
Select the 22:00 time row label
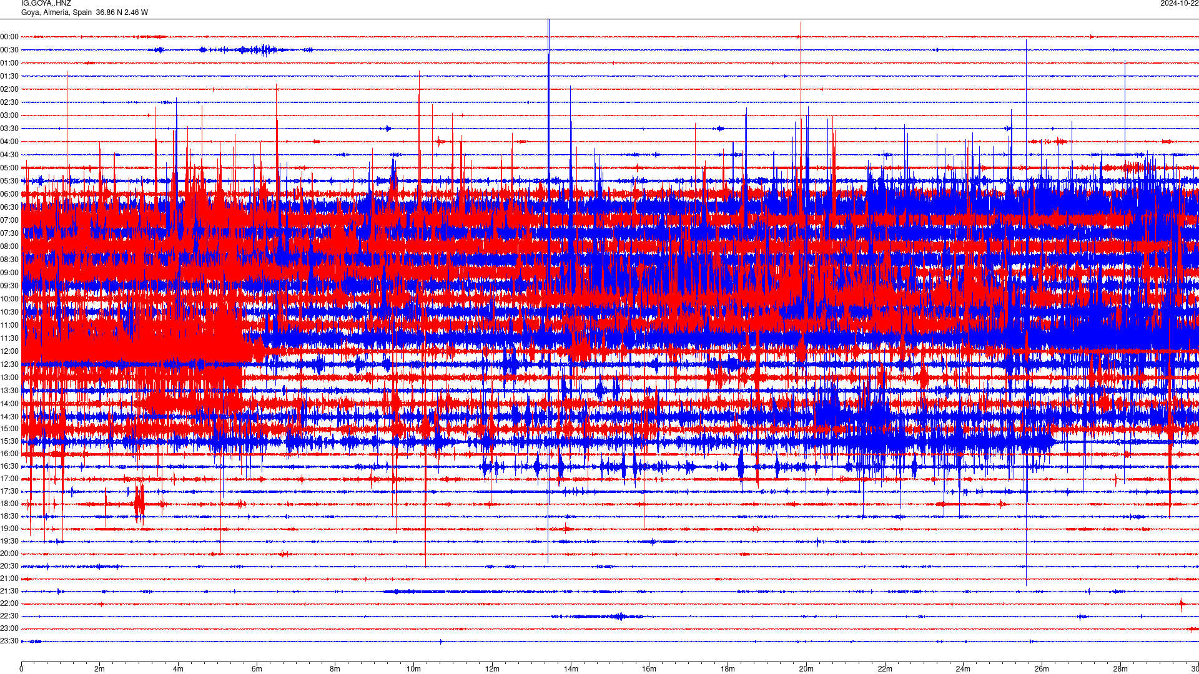tap(9, 603)
